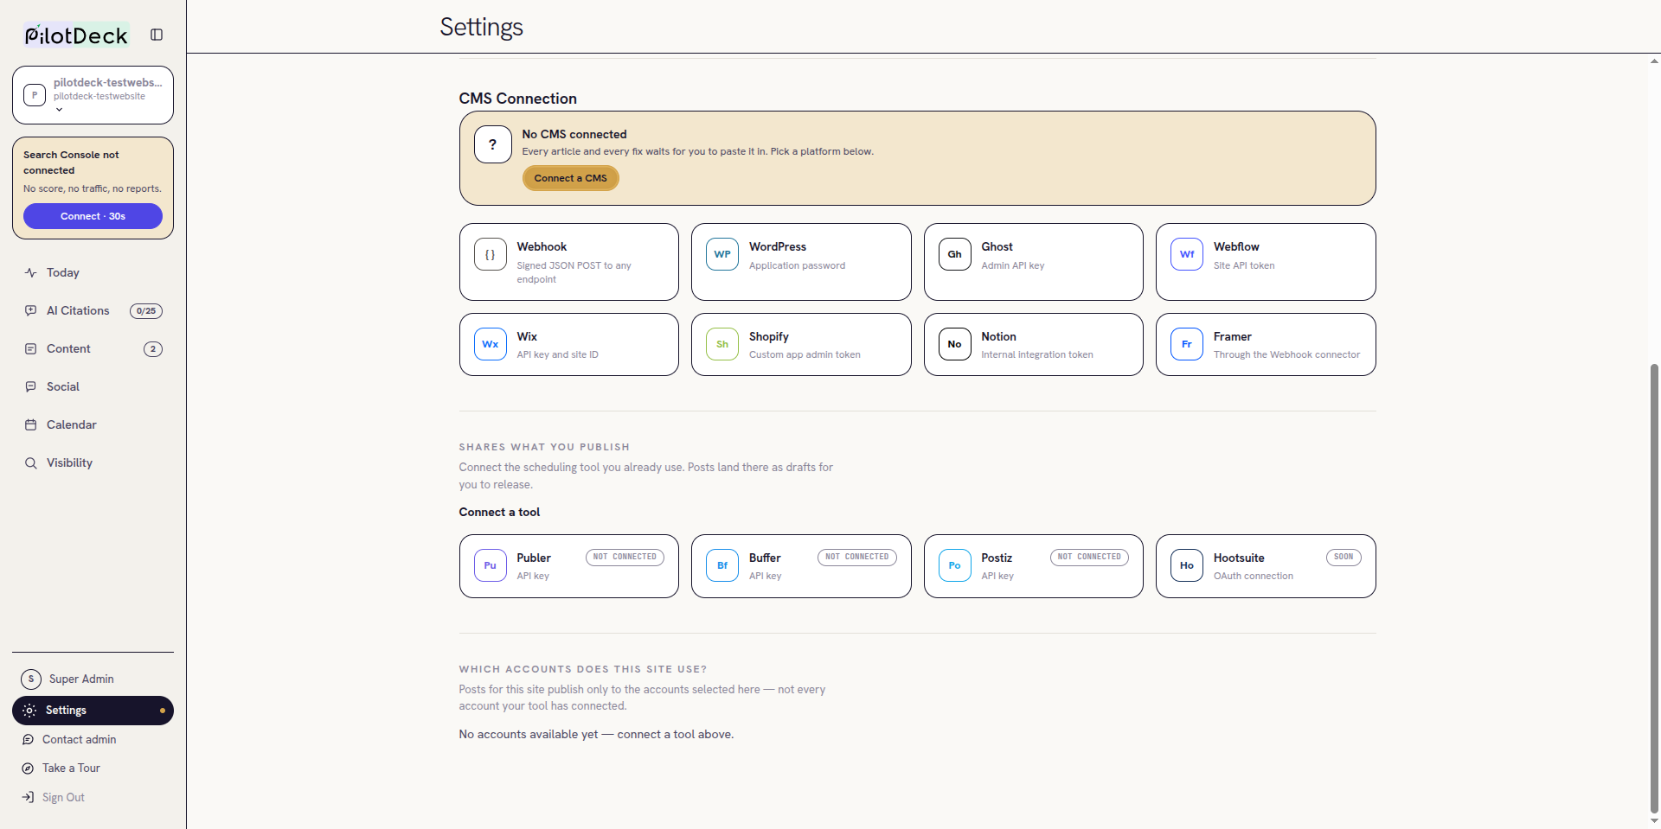Open the Today page
Viewport: 1661px width, 829px height.
(93, 272)
